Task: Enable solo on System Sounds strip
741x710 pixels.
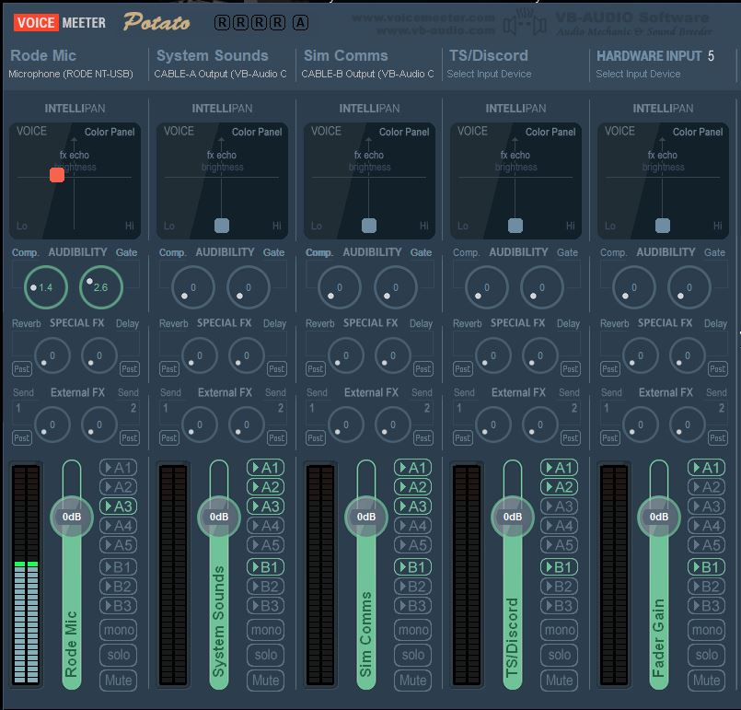Action: pos(265,655)
